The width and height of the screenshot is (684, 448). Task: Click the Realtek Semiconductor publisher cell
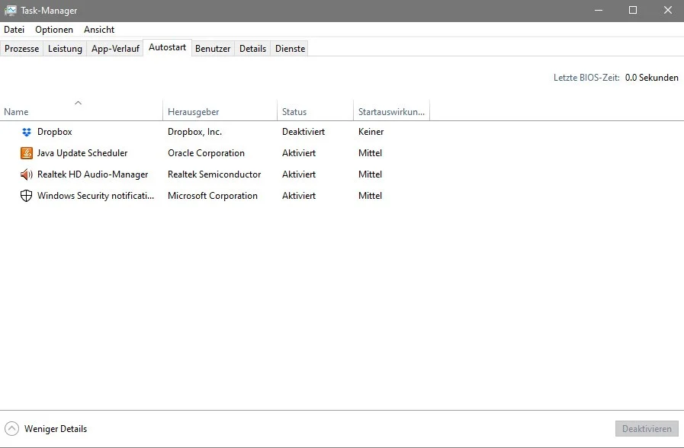coord(214,174)
